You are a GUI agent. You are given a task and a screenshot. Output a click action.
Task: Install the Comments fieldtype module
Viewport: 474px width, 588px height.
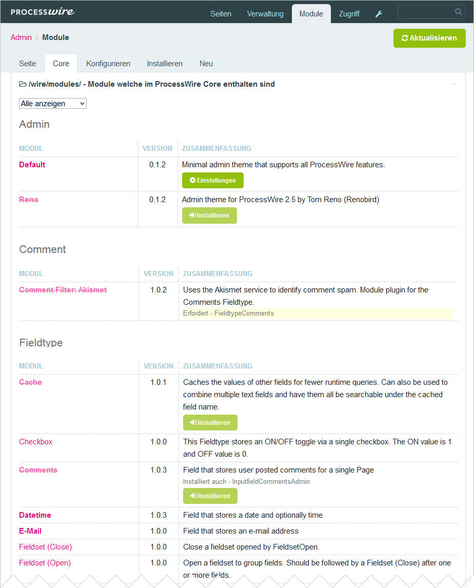coord(210,496)
